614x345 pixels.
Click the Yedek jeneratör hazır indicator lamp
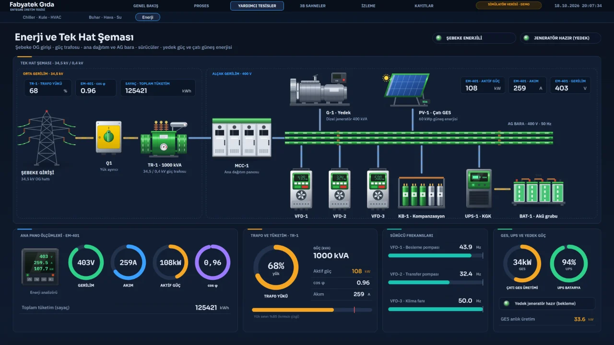tap(507, 303)
